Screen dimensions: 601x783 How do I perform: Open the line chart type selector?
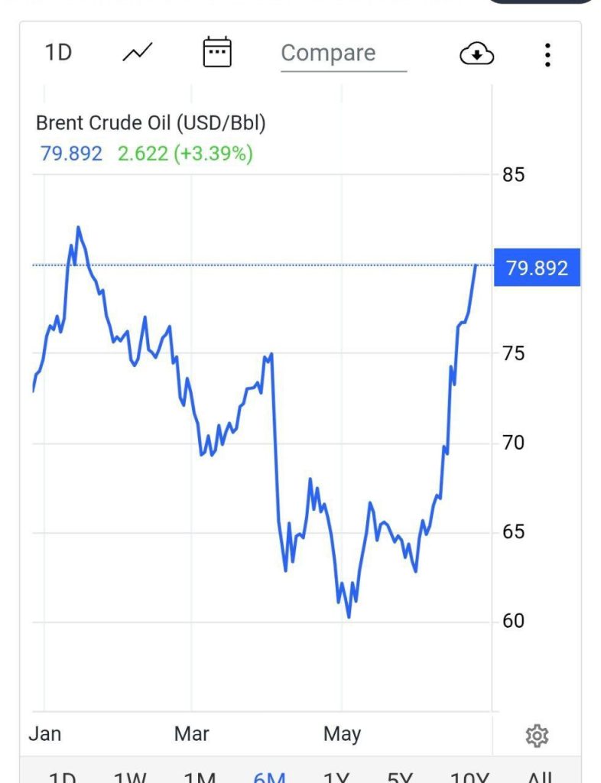click(x=138, y=53)
